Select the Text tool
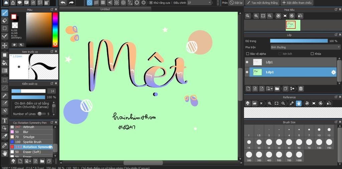The width and height of the screenshot is (342, 169). [x=4, y=120]
